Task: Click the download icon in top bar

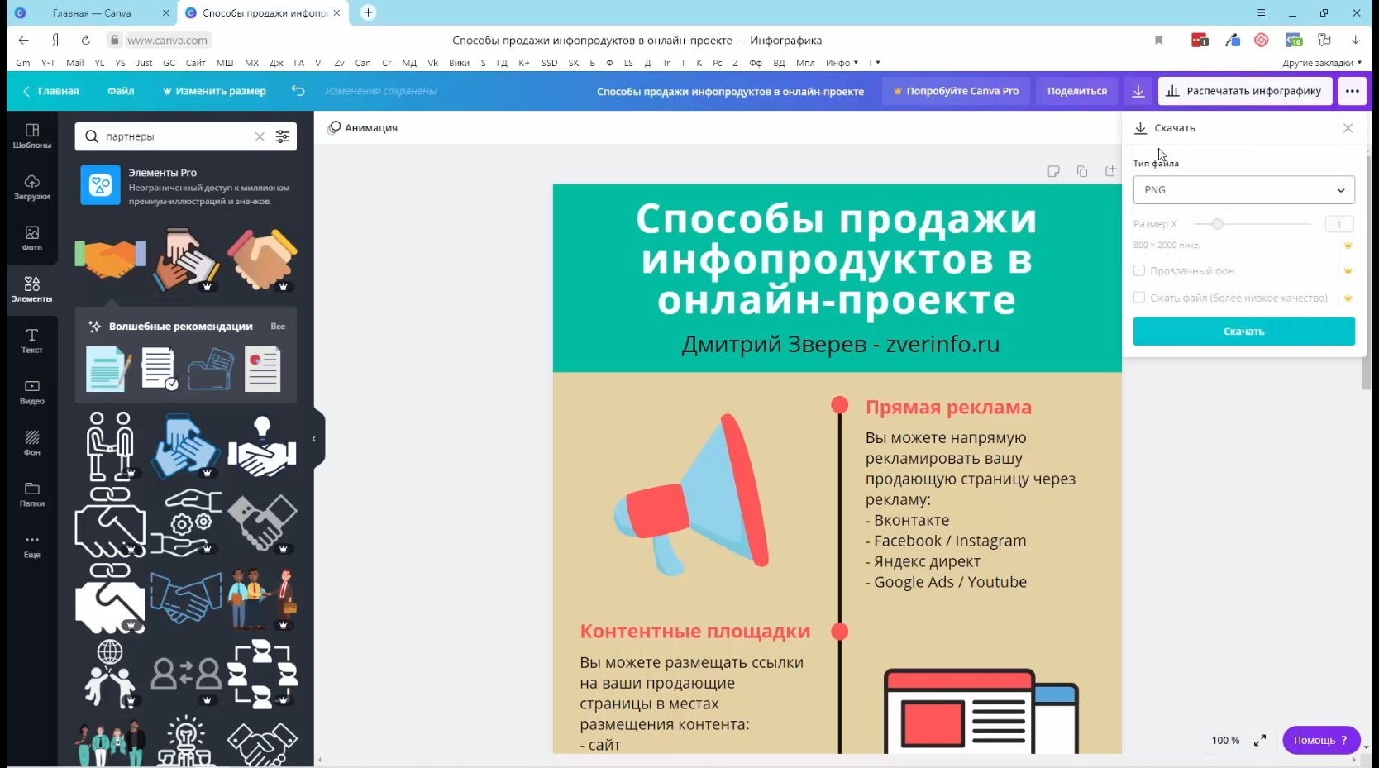Action: click(1138, 91)
